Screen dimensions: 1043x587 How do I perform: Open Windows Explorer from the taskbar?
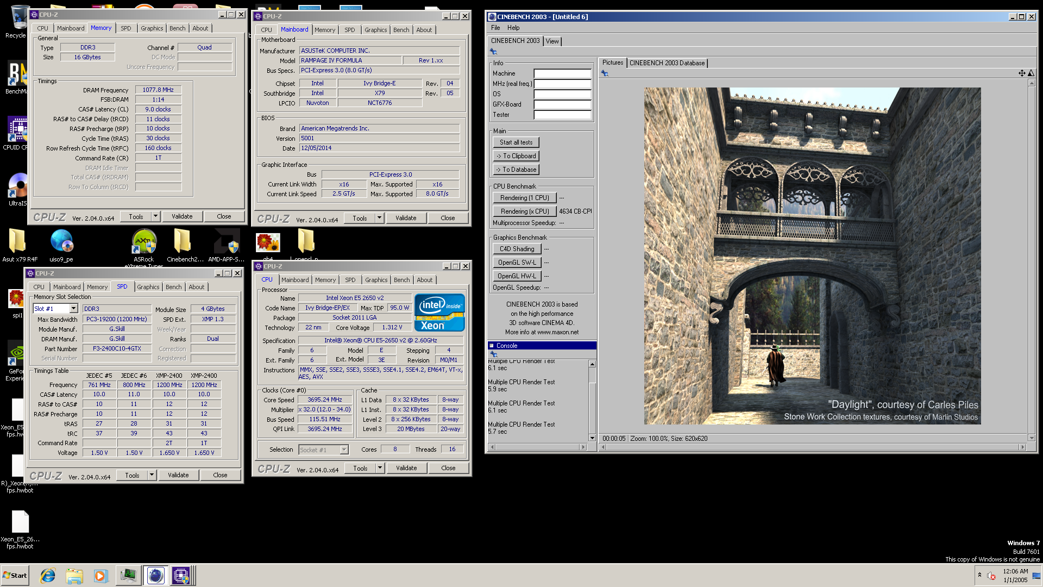pos(74,576)
